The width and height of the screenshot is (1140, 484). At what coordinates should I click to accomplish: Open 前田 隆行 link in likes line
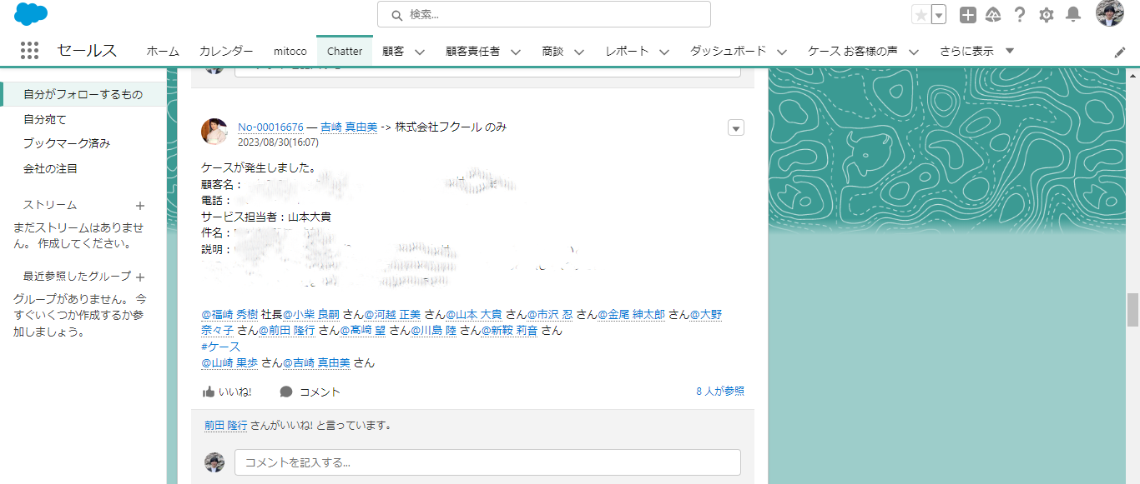(x=225, y=425)
